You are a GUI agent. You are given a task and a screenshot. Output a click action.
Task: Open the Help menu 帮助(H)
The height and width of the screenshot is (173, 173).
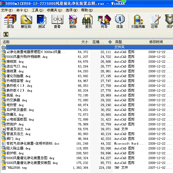(87, 10)
